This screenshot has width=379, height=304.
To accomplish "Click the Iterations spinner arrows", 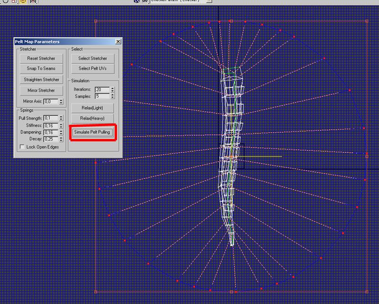I will pyautogui.click(x=112, y=89).
